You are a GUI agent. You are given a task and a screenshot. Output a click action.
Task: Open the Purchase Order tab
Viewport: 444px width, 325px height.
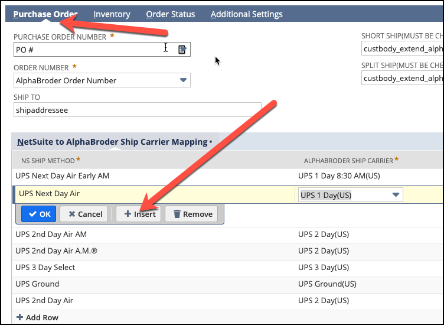45,14
